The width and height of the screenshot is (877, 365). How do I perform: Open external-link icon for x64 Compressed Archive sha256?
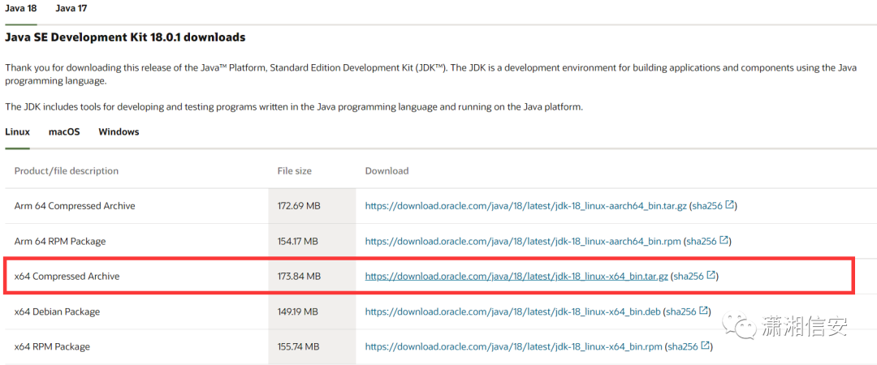[711, 275]
